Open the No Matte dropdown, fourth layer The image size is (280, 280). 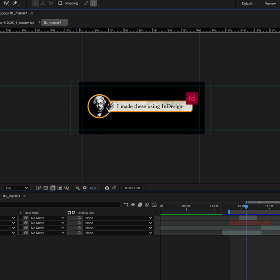pos(48,233)
